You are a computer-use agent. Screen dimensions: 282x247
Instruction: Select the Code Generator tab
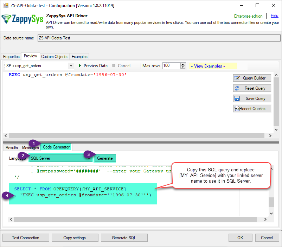pyautogui.click(x=56, y=147)
